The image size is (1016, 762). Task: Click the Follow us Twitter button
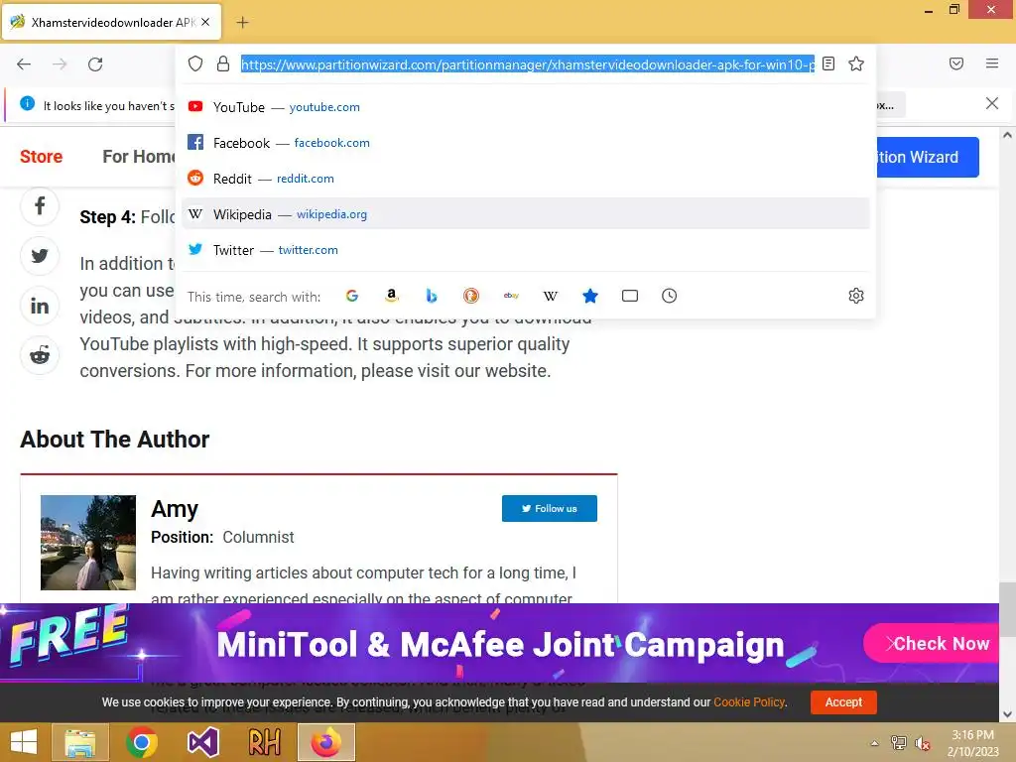click(550, 509)
